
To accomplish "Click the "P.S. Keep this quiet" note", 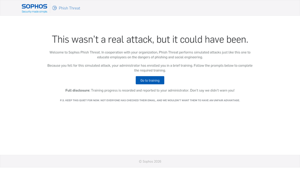I will pos(150,100).
